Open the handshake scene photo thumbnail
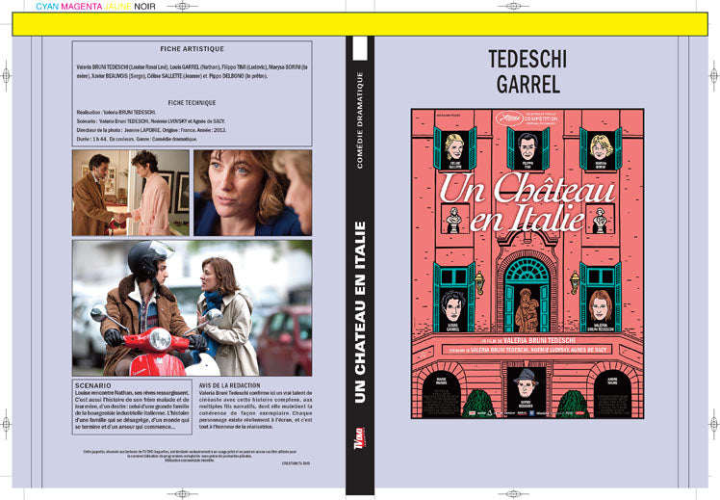This screenshot has width=720, height=500. tap(131, 193)
